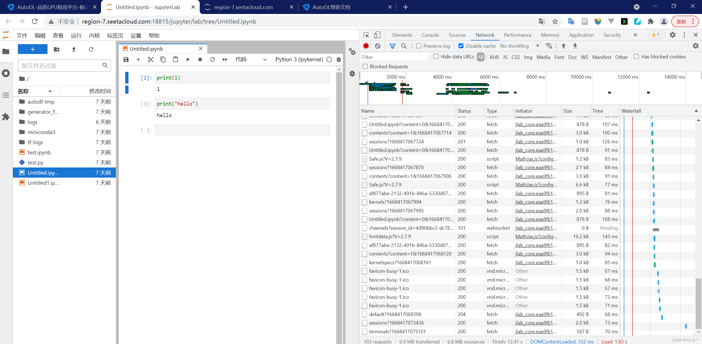The image size is (702, 344).
Task: Open DevTools network settings gear
Action: 696,46
